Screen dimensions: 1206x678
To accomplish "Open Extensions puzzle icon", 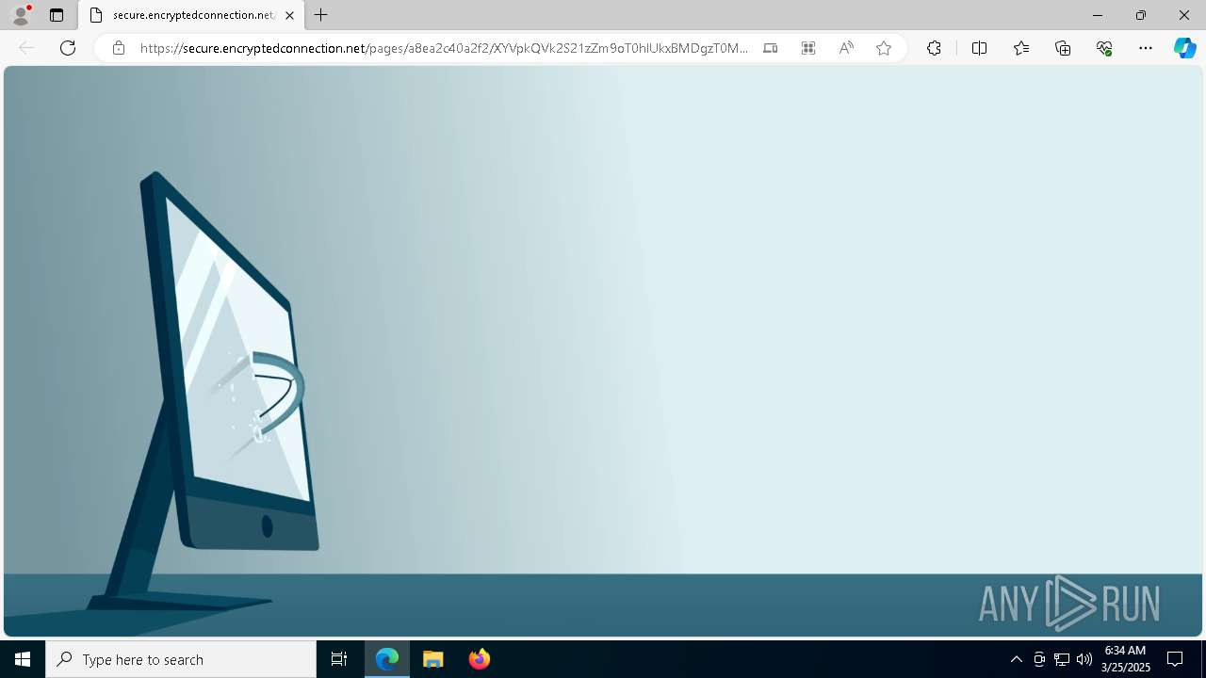I will coord(934,48).
